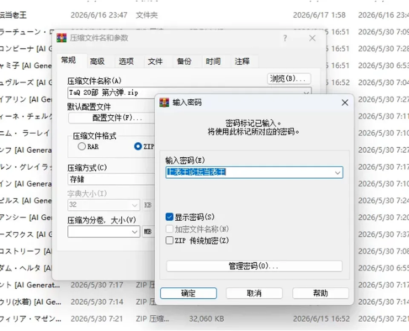The width and height of the screenshot is (409, 331).
Task: Open the 压缩方式 dropdown showing 存储
Action: point(111,179)
